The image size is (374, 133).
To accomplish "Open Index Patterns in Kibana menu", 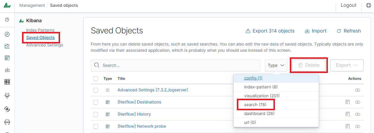I will pos(40,30).
